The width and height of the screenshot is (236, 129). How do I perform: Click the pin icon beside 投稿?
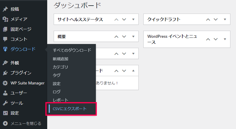point(5,9)
